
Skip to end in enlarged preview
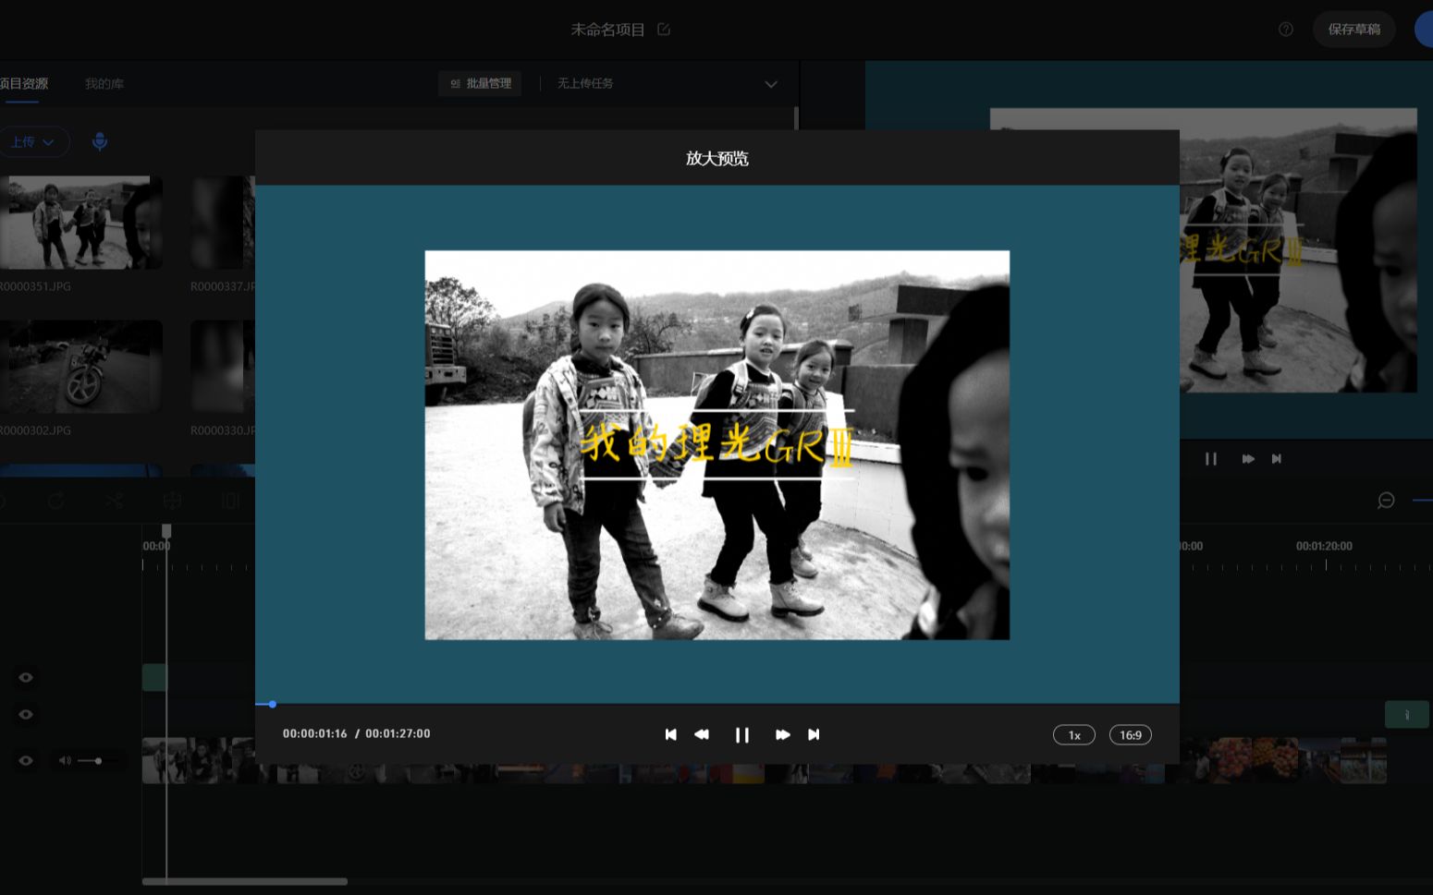814,734
